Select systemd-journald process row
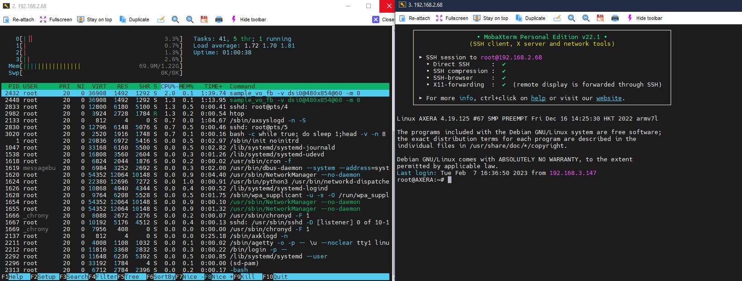Image resolution: width=742 pixels, height=281 pixels. [195, 147]
